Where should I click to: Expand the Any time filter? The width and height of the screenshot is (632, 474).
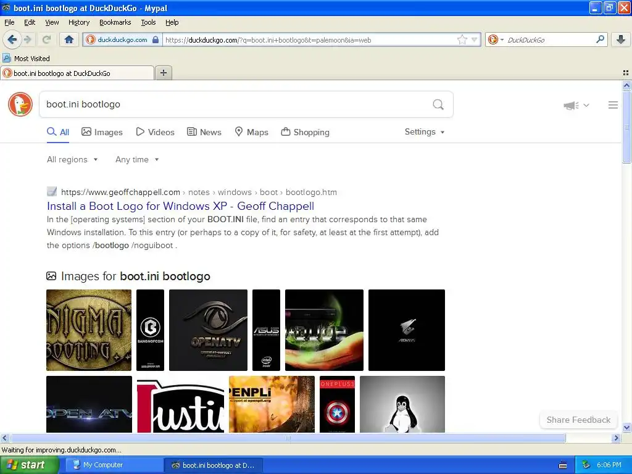pos(137,160)
